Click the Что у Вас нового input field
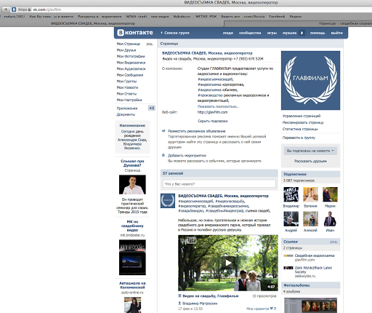The width and height of the screenshot is (372, 313). point(219,183)
